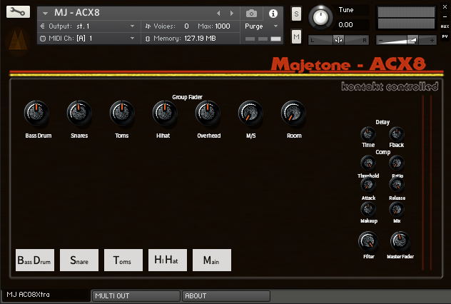Screen dimensions: 451x304
Task: Toggle the AUX sends panel
Action: pyautogui.click(x=445, y=26)
